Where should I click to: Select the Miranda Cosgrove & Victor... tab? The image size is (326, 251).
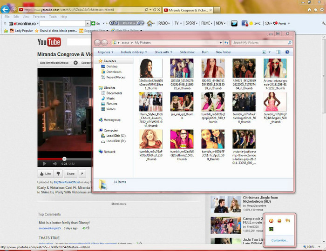188,10
